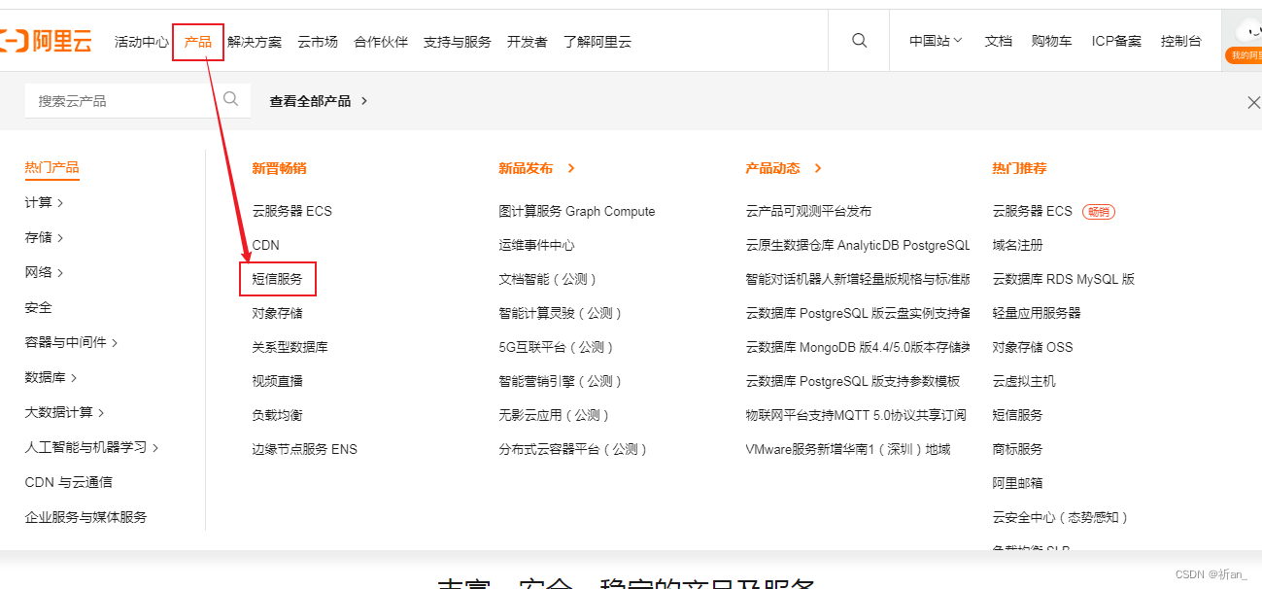1262x589 pixels.
Task: Expand the 网络 category
Action: (x=44, y=272)
